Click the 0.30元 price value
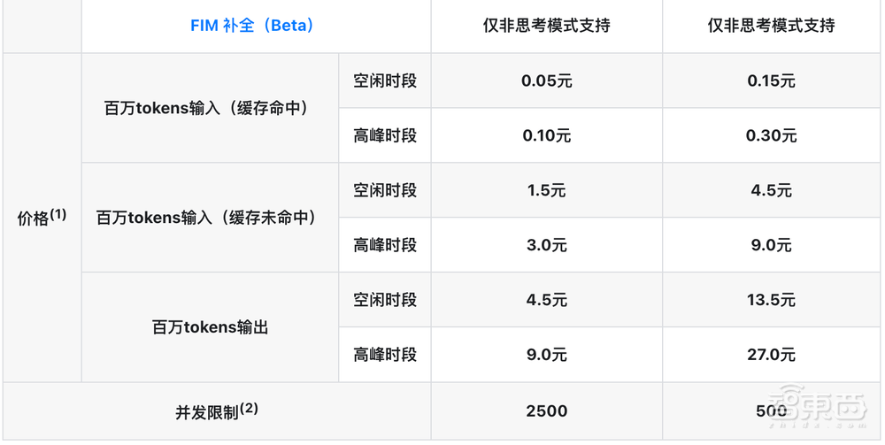This screenshot has width=885, height=445. (x=772, y=136)
